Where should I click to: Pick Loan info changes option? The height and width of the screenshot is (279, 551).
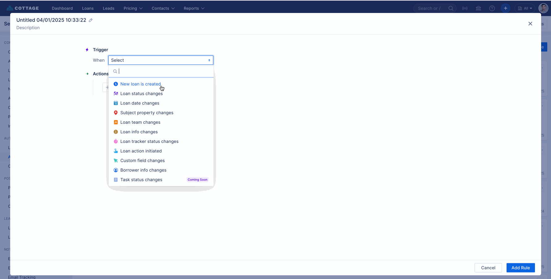[x=161, y=132]
